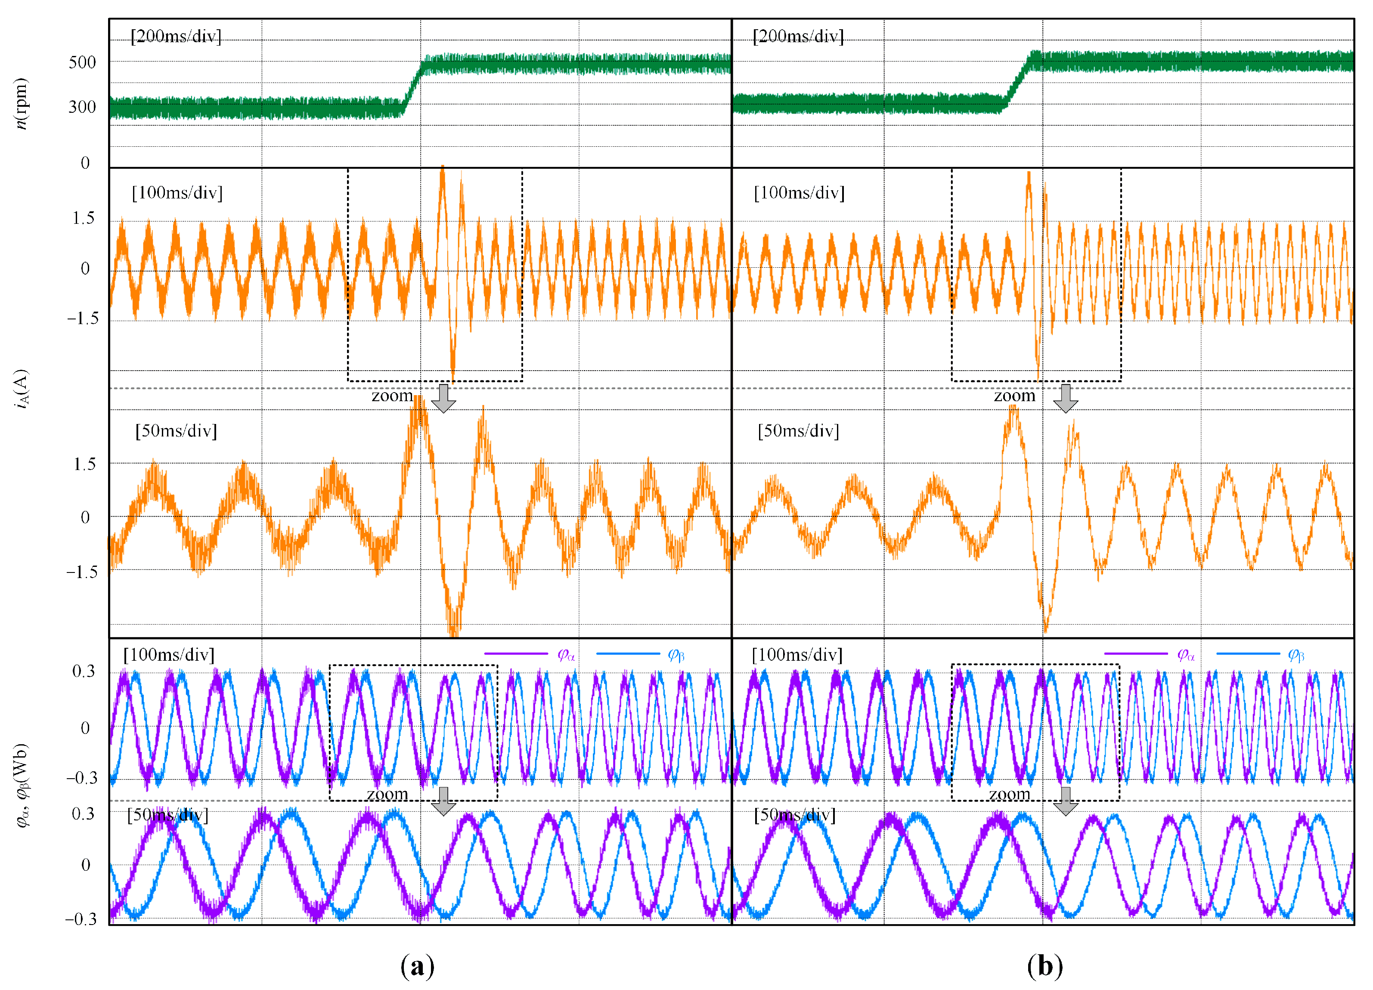
Task: Click the blue φβ legend line in panel (a)
Action: click(628, 653)
